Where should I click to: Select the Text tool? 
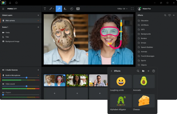point(45,9)
